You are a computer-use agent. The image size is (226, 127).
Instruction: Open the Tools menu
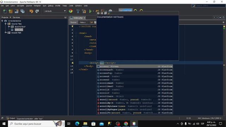click(71, 6)
